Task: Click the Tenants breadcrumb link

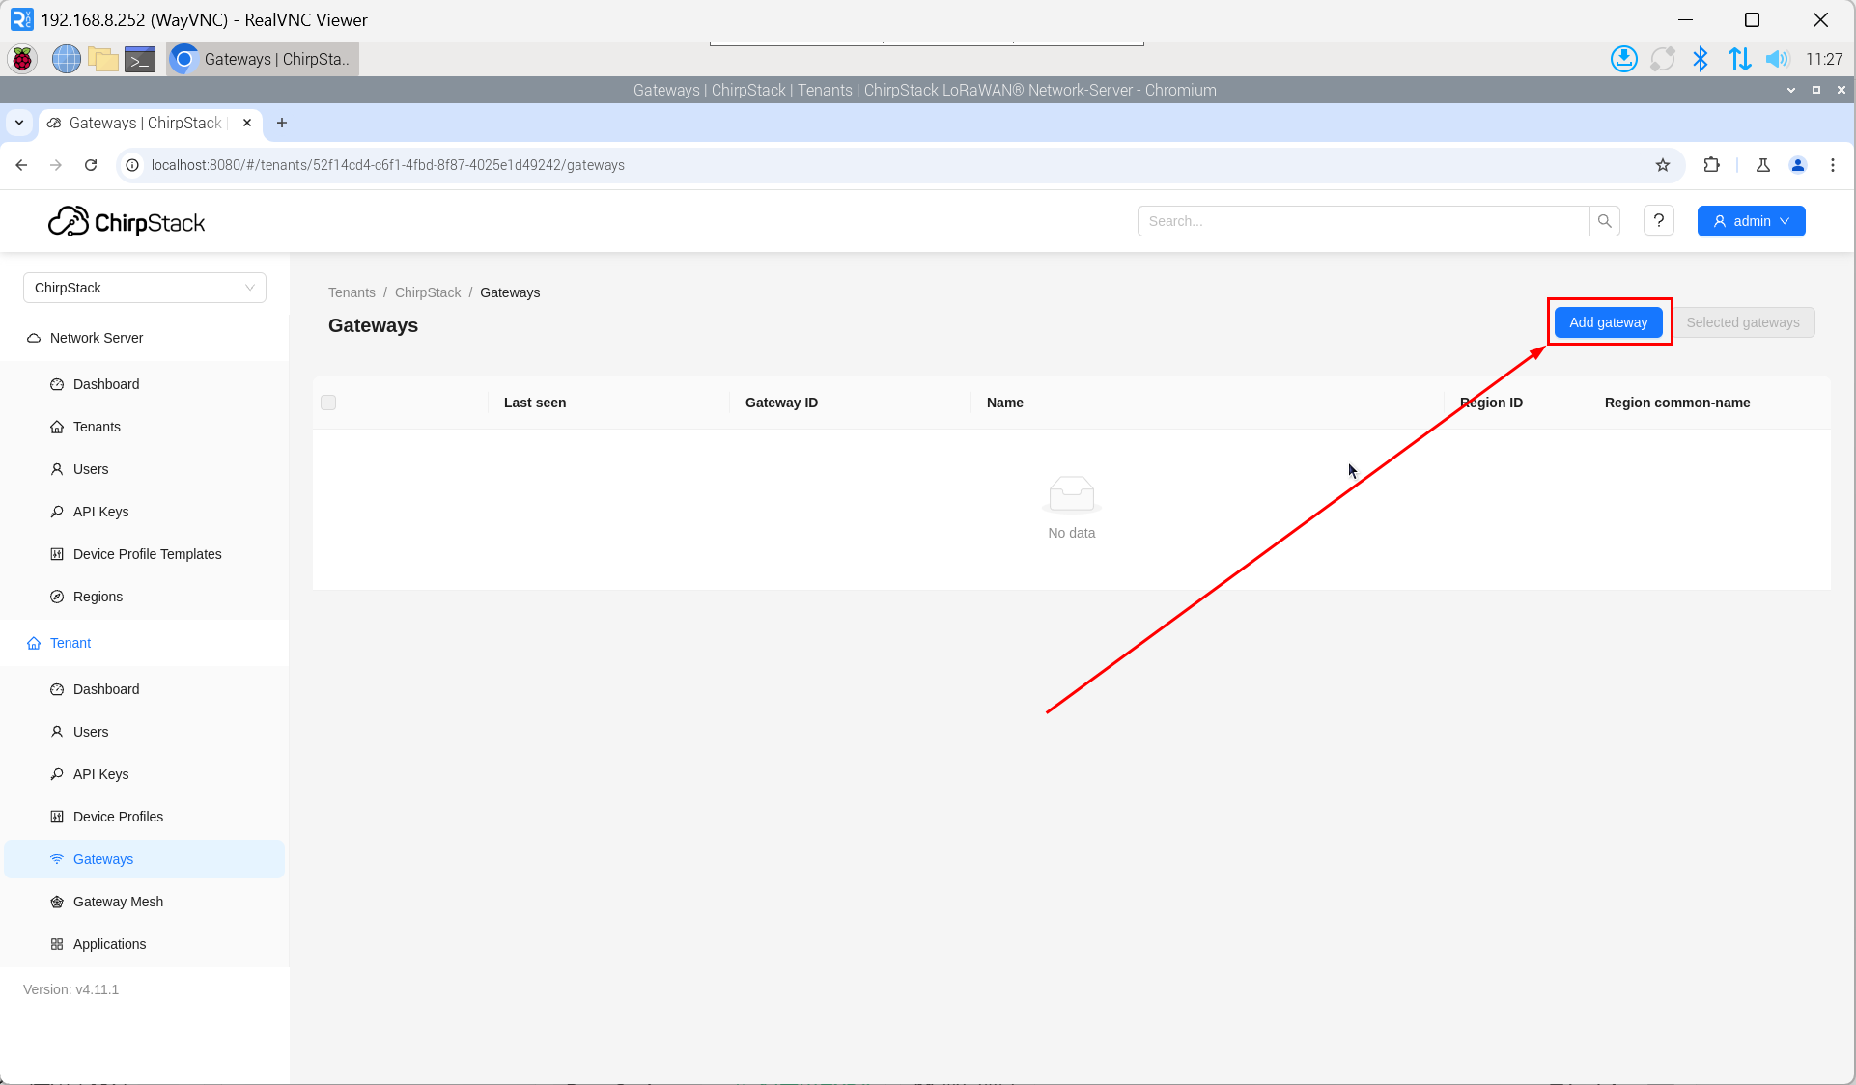Action: tap(352, 292)
